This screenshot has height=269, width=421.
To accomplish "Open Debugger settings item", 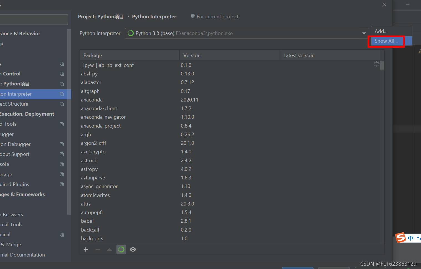I will (x=33, y=134).
